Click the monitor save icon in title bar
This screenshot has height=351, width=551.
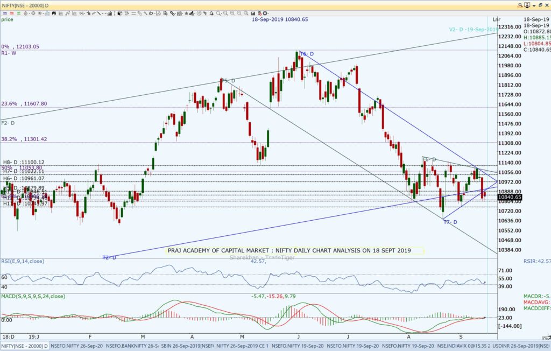coord(527,5)
